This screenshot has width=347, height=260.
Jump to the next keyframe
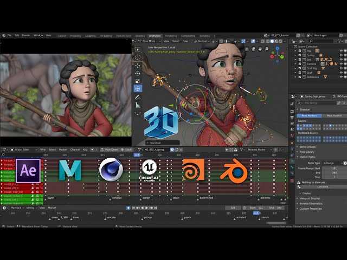(151, 208)
